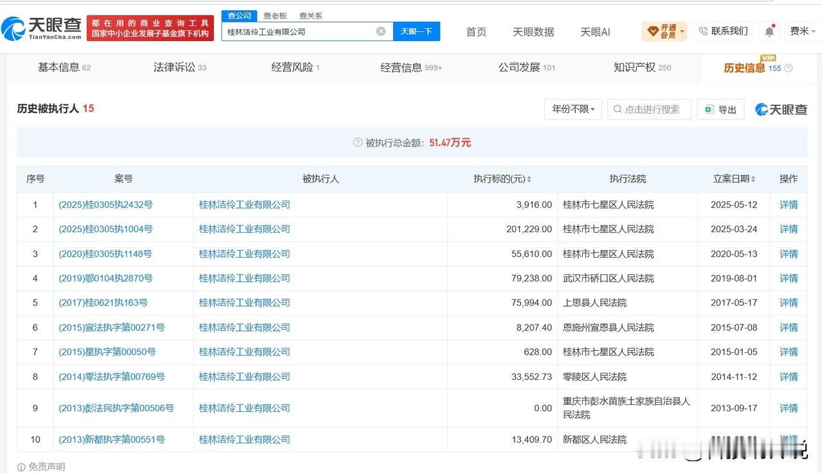Open case (2013)彭法民执字第00506号
The height and width of the screenshot is (473, 822).
coord(116,408)
